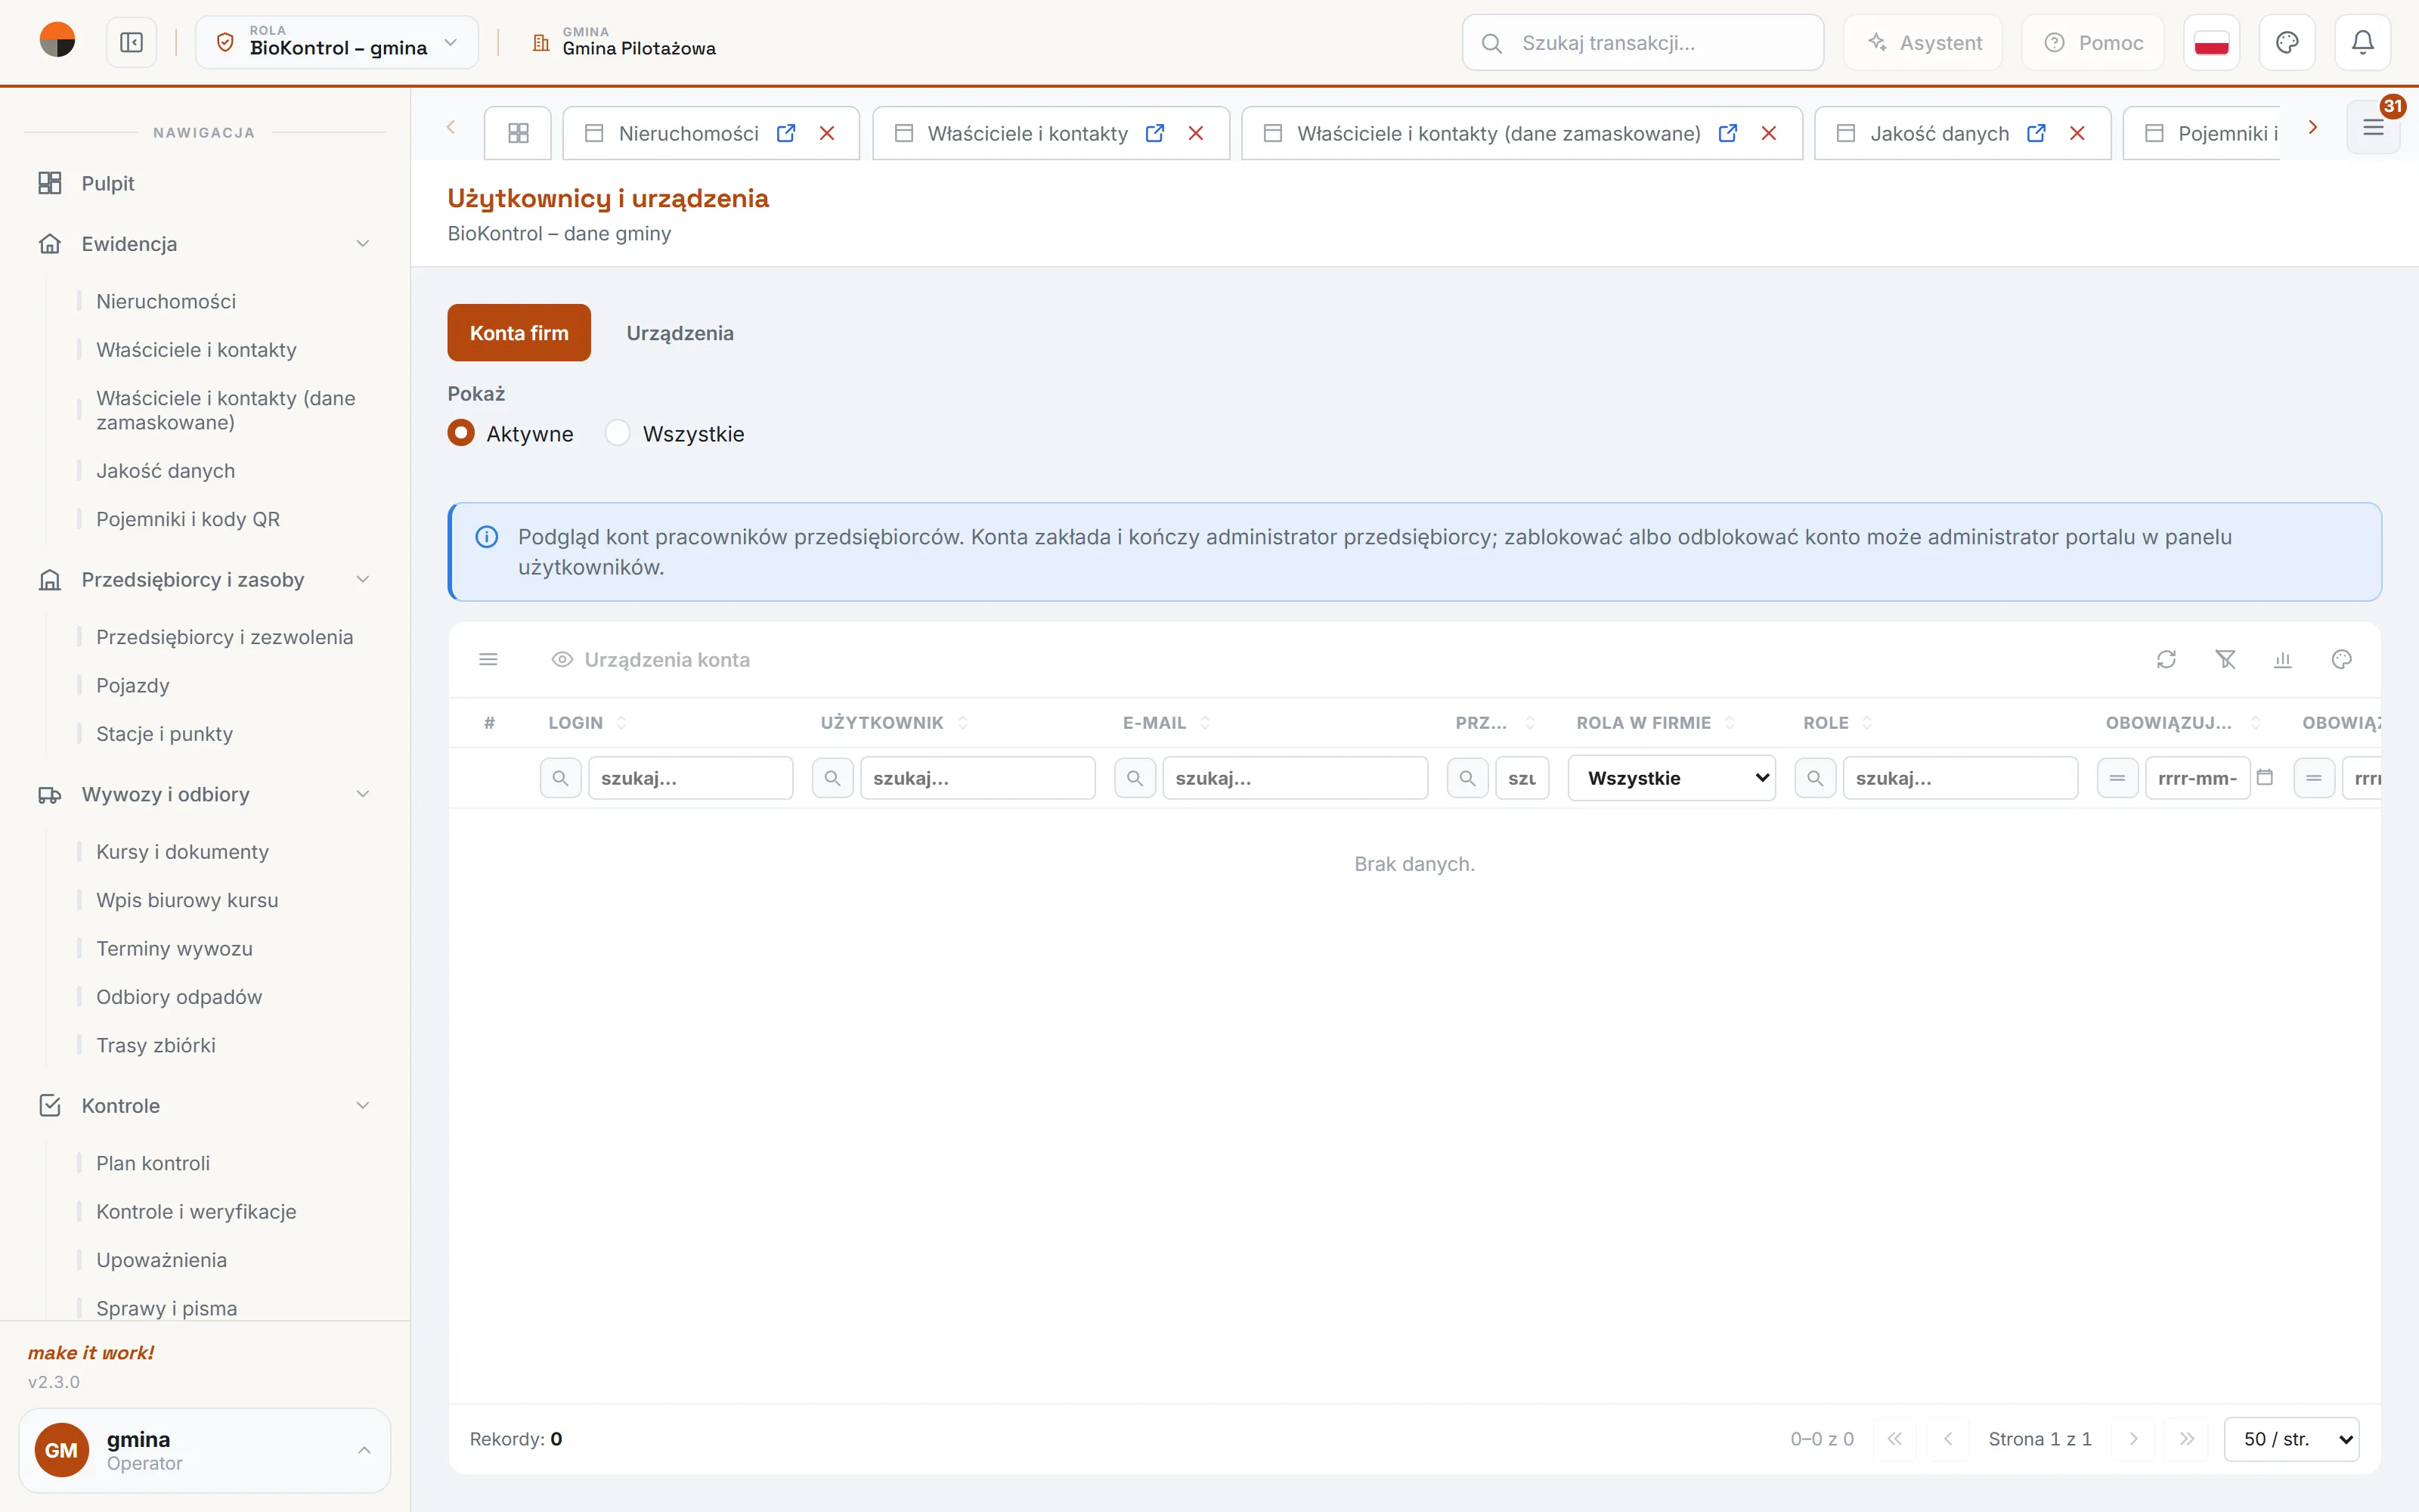Collapse the sidebar with the panel toggle icon
The height and width of the screenshot is (1512, 2419).
pyautogui.click(x=131, y=43)
